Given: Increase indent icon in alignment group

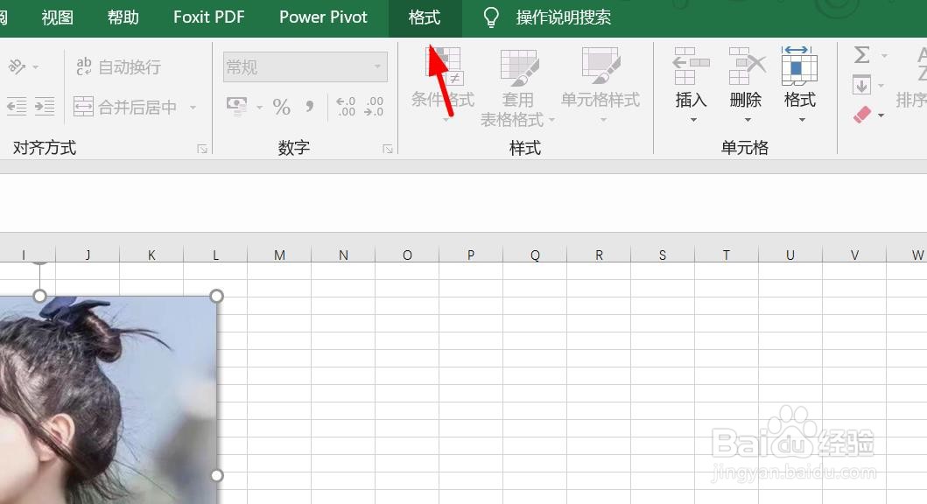Looking at the screenshot, I should pos(45,107).
